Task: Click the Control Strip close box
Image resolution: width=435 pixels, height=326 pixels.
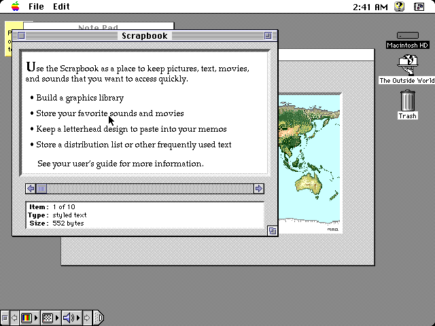Action: pyautogui.click(x=5, y=318)
